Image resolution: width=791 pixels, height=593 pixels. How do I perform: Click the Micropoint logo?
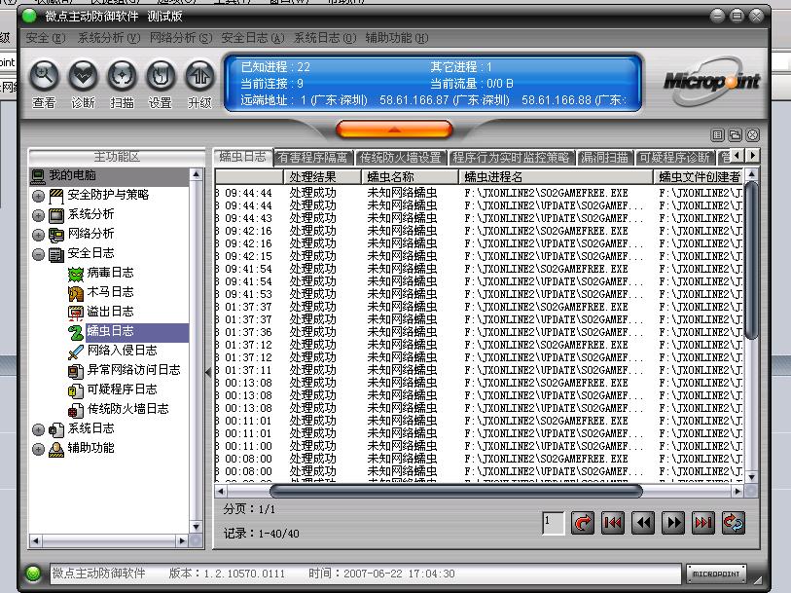click(712, 81)
